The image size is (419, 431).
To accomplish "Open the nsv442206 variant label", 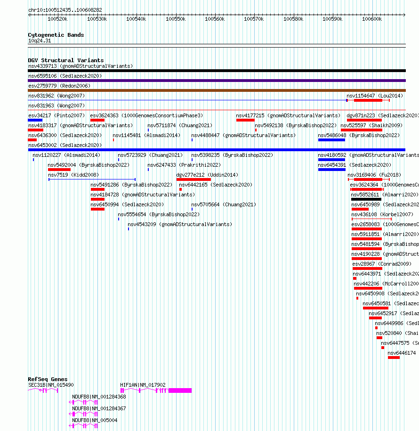I will coord(386,284).
